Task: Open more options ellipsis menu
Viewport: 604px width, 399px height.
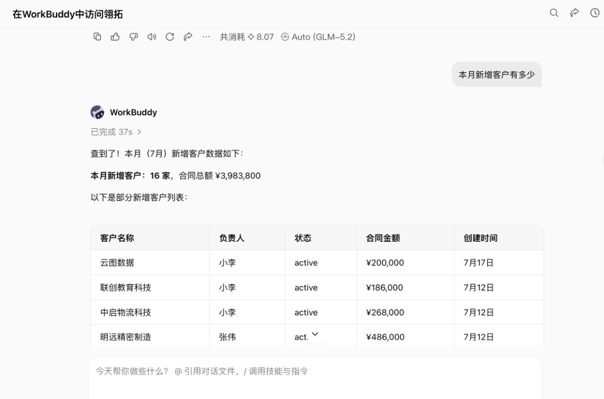Action: pyautogui.click(x=206, y=36)
